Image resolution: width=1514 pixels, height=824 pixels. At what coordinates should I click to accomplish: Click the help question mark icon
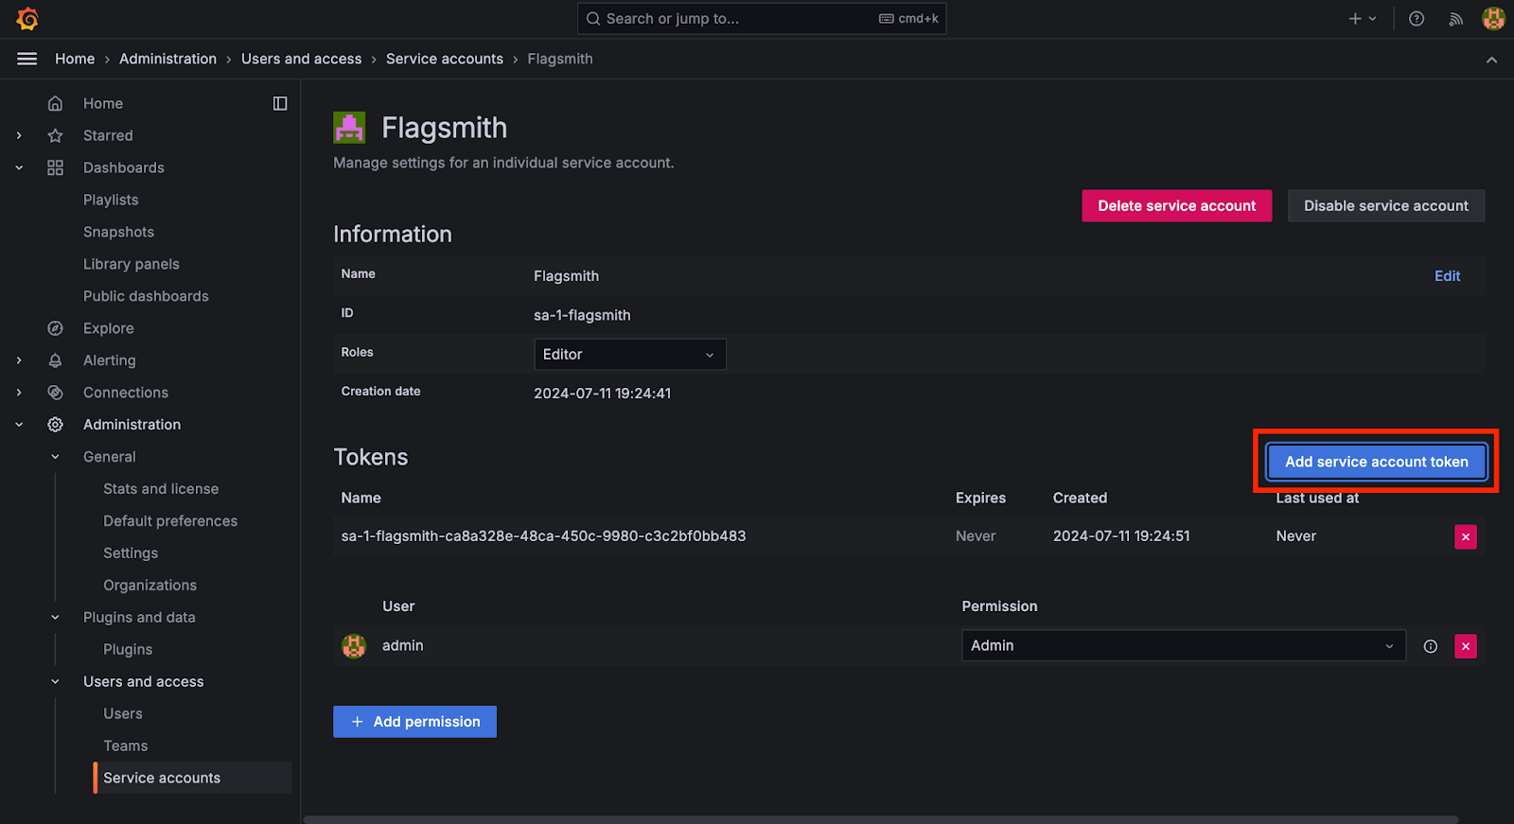pos(1417,19)
